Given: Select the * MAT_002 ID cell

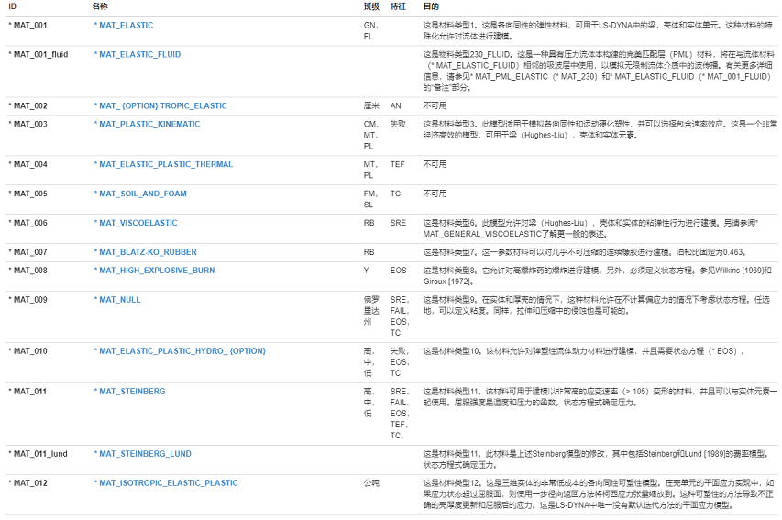Looking at the screenshot, I should point(28,105).
